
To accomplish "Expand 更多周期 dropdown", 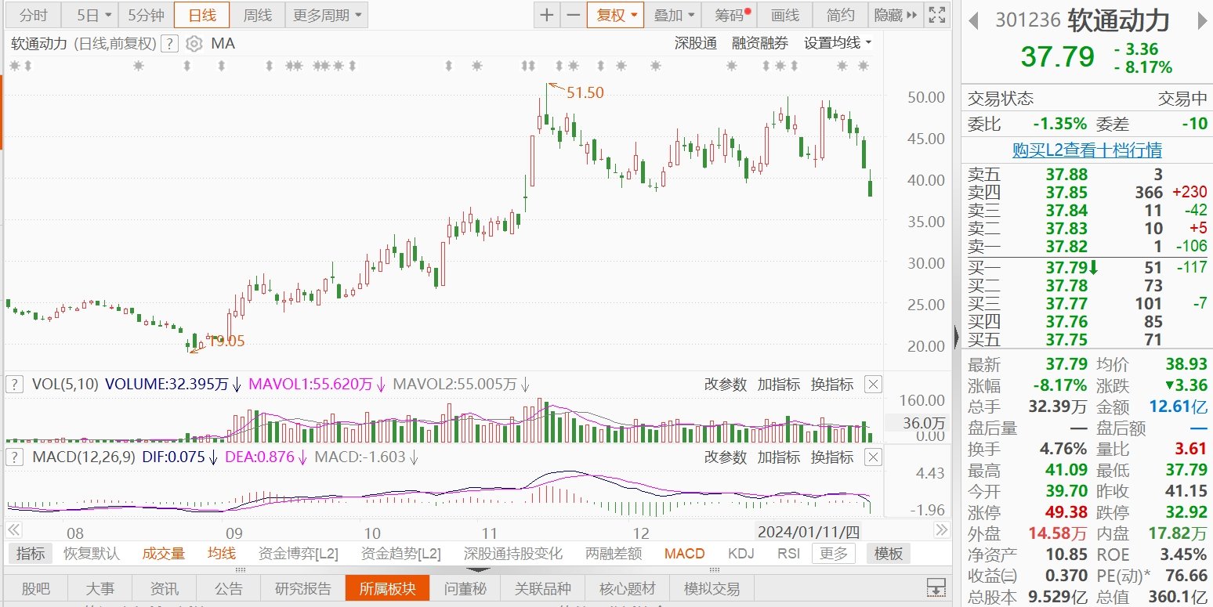I will click(x=328, y=15).
